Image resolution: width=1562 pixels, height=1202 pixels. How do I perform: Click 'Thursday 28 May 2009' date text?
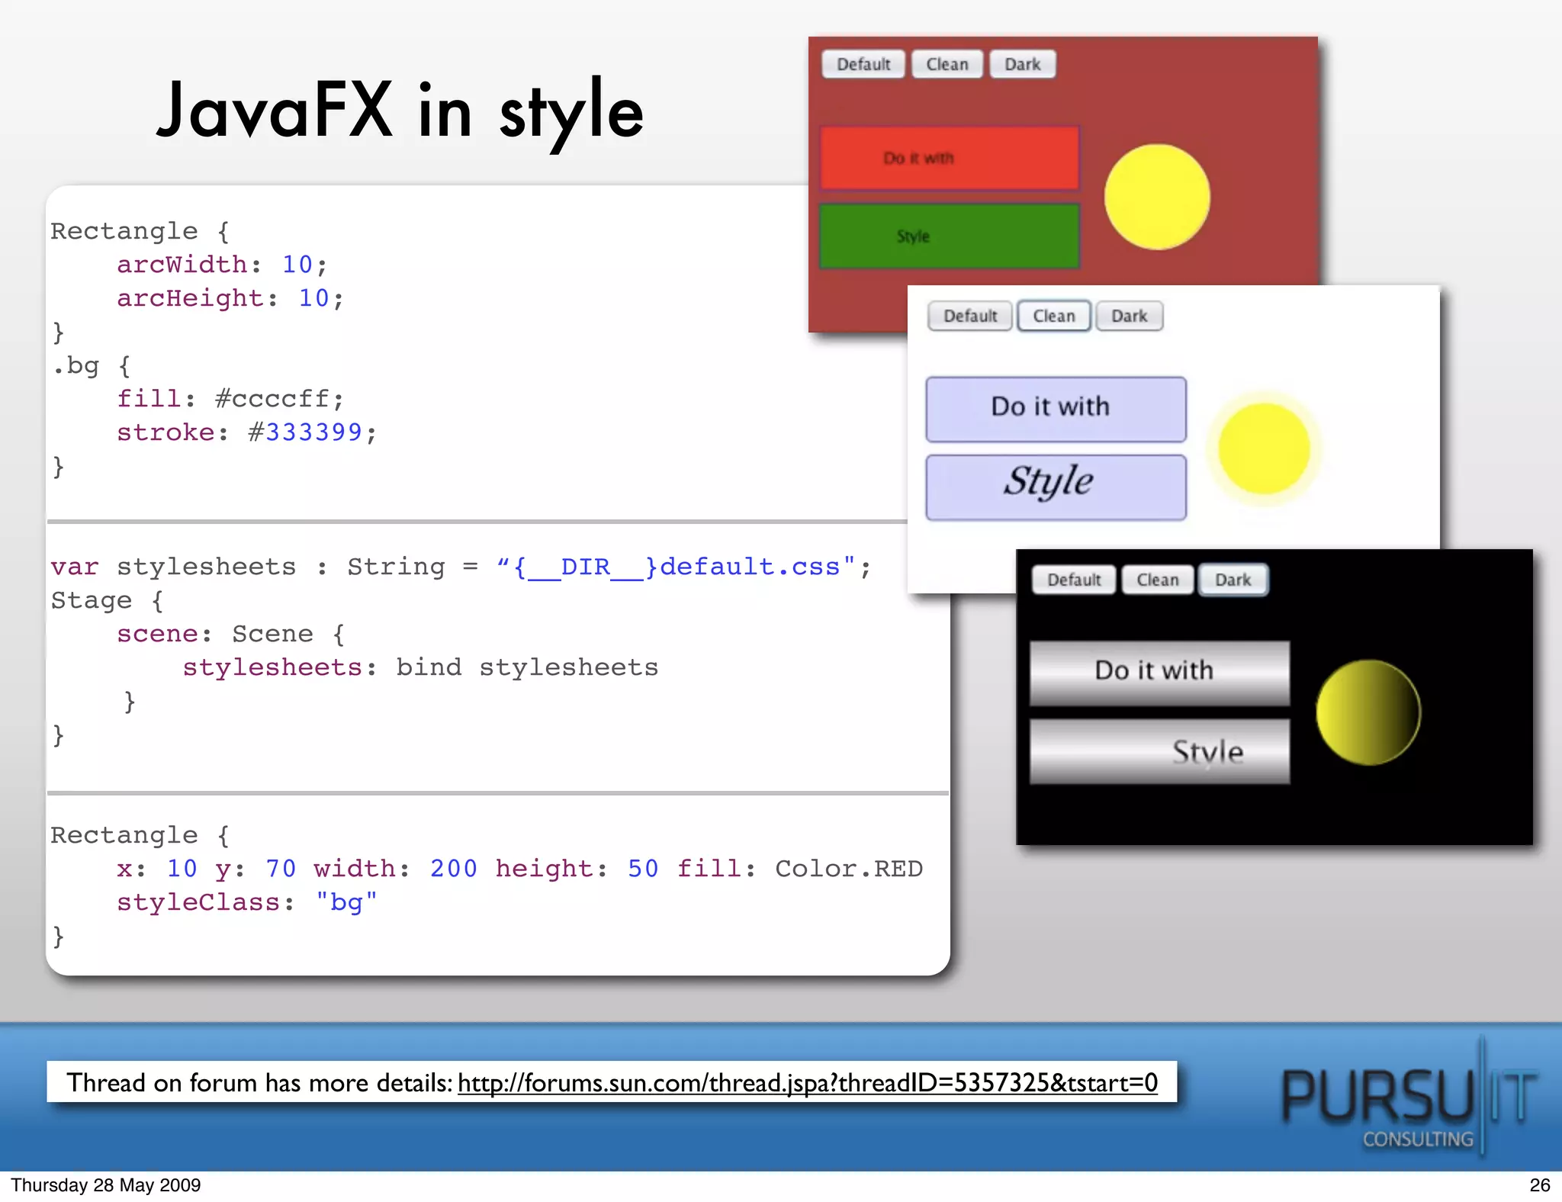pos(106,1185)
